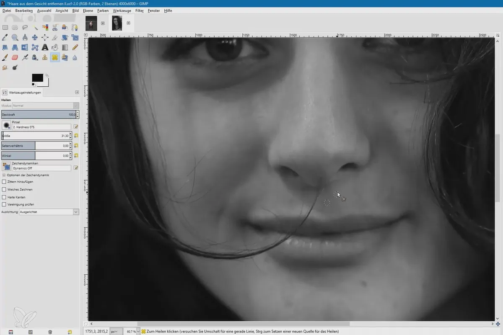Expand Optionen der Zeichendynamik
Screen dimensions: 503x335
tap(4, 175)
